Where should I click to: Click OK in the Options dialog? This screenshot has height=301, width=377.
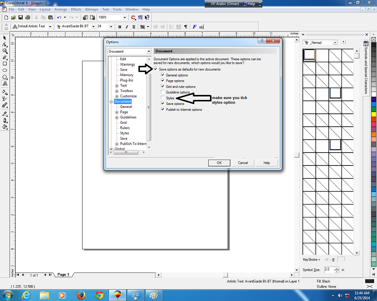(219, 163)
